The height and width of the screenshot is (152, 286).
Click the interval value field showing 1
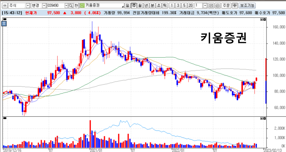tap(199, 6)
